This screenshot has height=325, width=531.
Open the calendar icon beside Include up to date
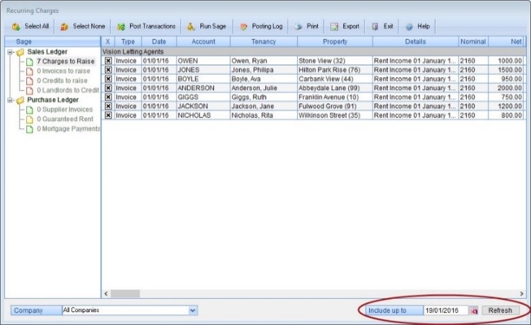(x=473, y=311)
